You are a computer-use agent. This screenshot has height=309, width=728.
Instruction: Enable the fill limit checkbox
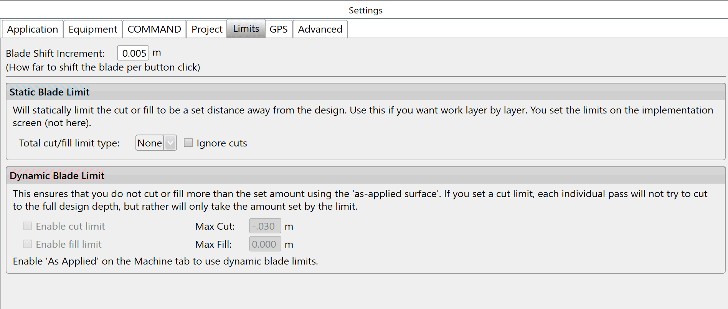coord(27,244)
